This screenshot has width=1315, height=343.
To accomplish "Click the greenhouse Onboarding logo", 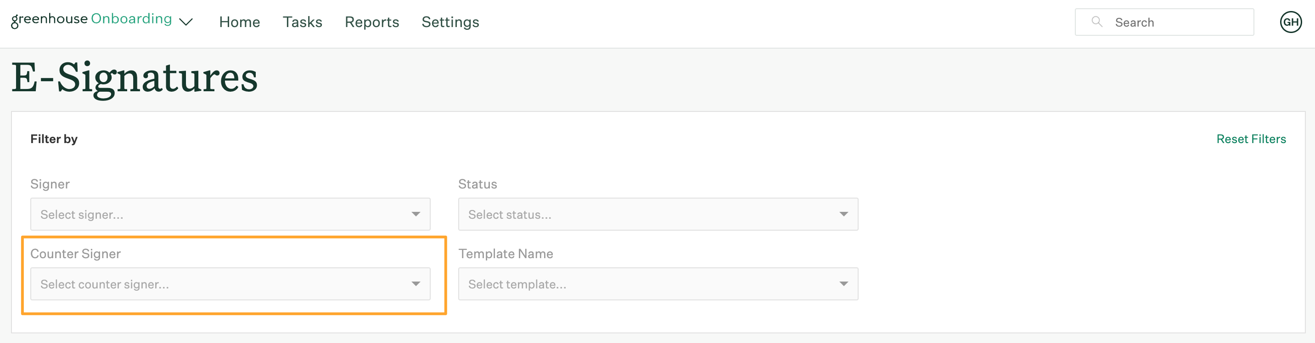I will pos(91,19).
